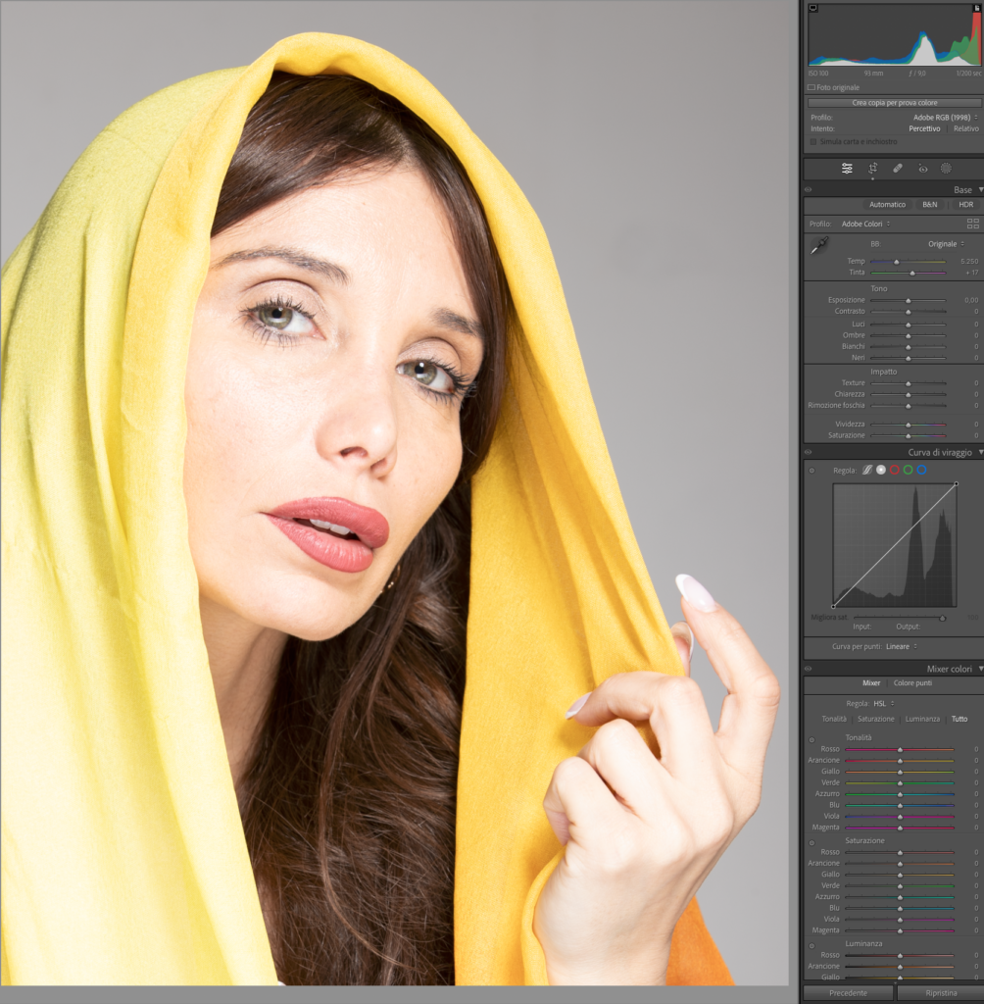Click the tone curve lower-left point

point(833,606)
